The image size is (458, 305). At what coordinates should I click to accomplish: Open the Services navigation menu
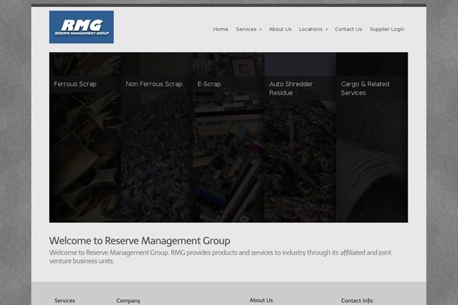pyautogui.click(x=246, y=29)
